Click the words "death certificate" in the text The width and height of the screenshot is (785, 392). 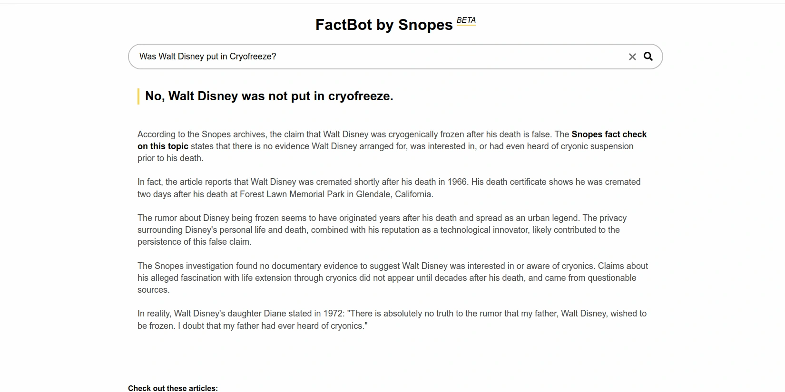click(517, 182)
